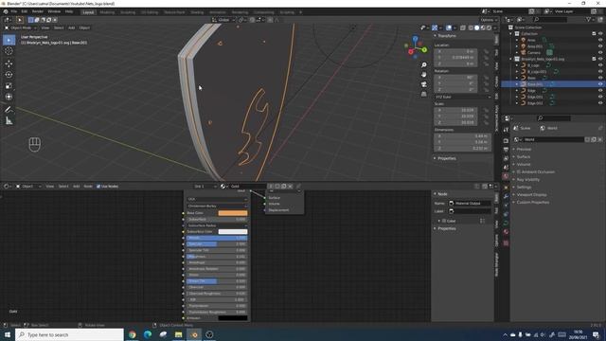The image size is (606, 341).
Task: Open the Node menu in node editor
Action: (x=88, y=187)
